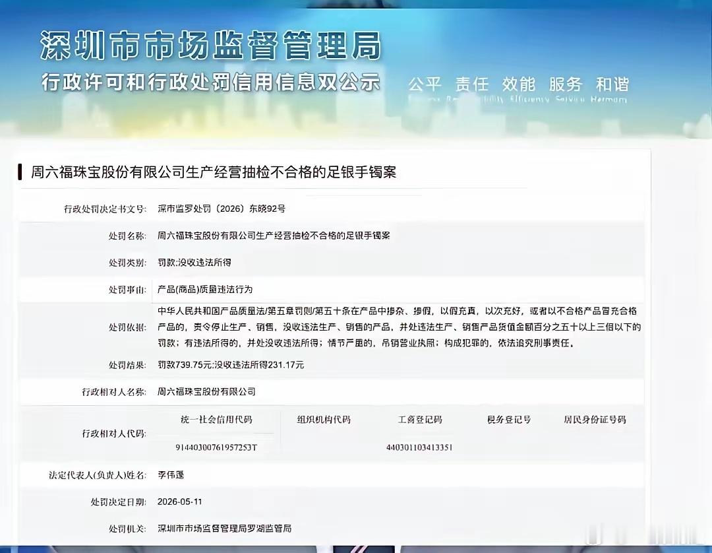Click the representative name 李伟蓬
Viewport: 712px width, 553px height.
pyautogui.click(x=171, y=475)
